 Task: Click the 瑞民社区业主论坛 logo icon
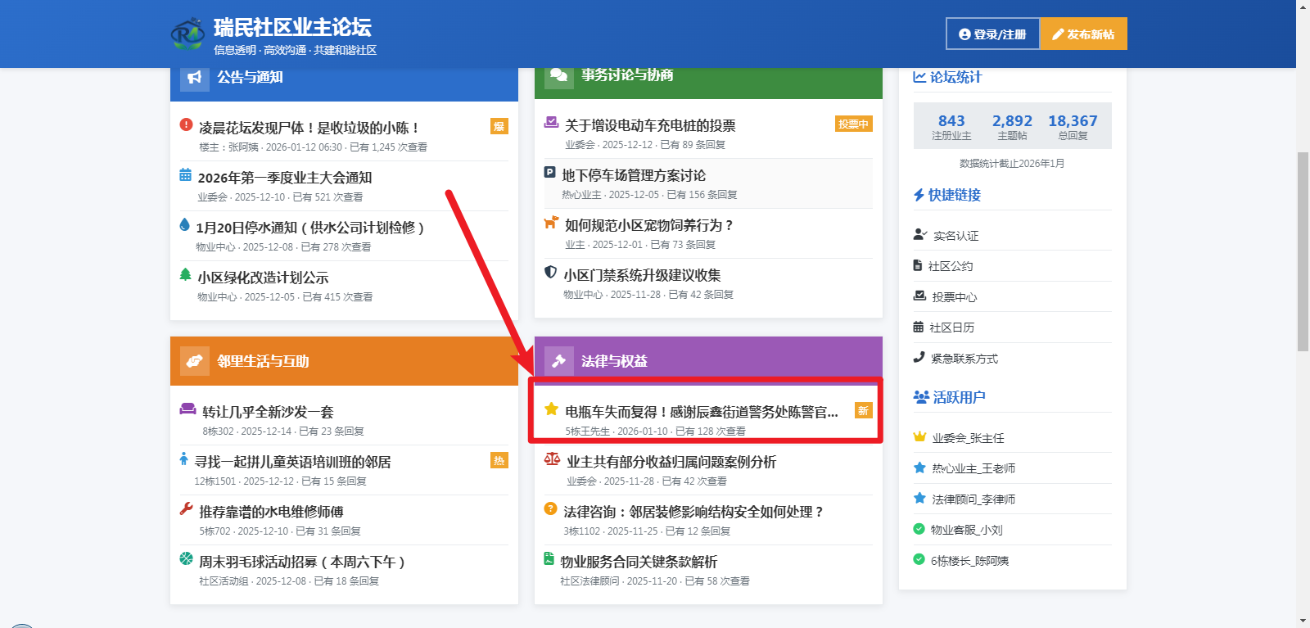click(187, 34)
